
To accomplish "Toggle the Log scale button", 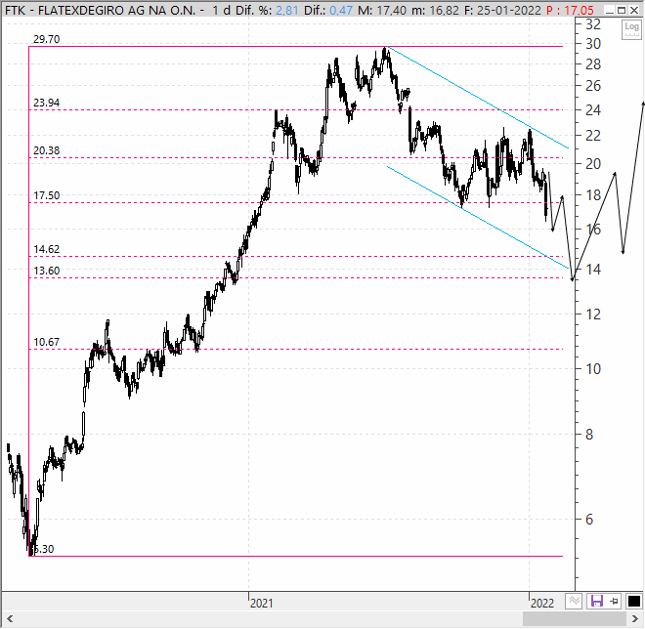I will tap(631, 29).
